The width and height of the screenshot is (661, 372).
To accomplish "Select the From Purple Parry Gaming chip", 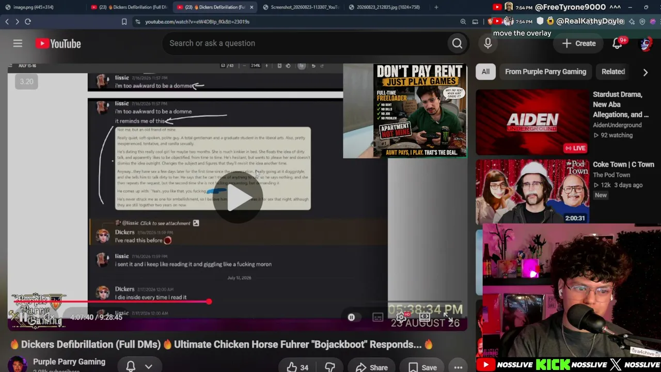I will (545, 72).
